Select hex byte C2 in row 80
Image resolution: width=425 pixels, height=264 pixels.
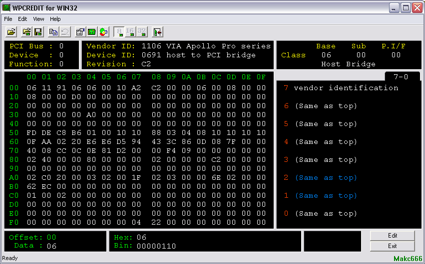click(x=216, y=159)
